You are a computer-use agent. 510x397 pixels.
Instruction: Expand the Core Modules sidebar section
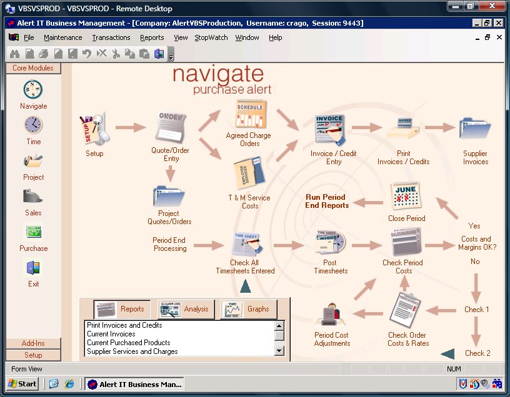[x=33, y=68]
